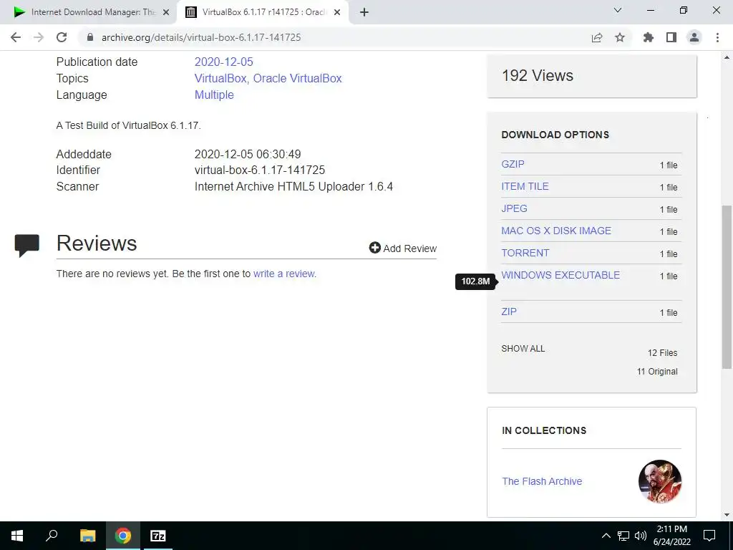Click the page vertical scrollbar thumb
Screen dimensions: 733x550
727,286
